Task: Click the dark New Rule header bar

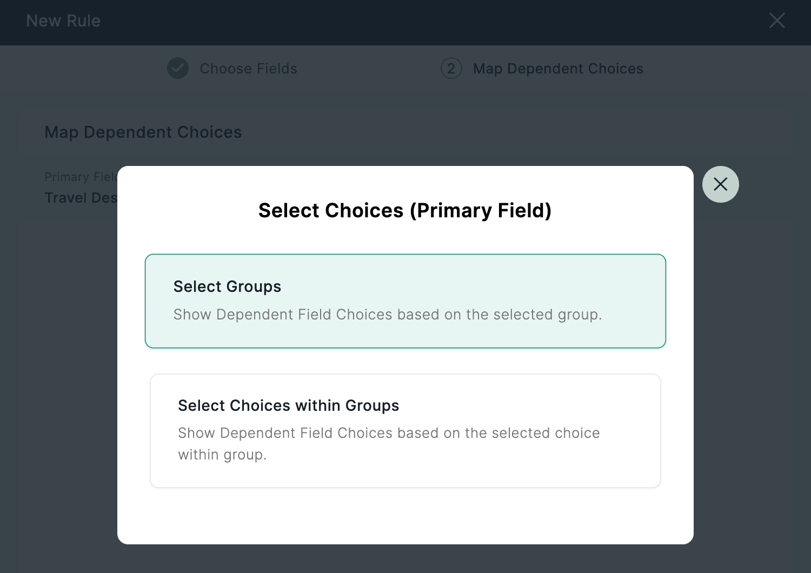Action: (405, 22)
